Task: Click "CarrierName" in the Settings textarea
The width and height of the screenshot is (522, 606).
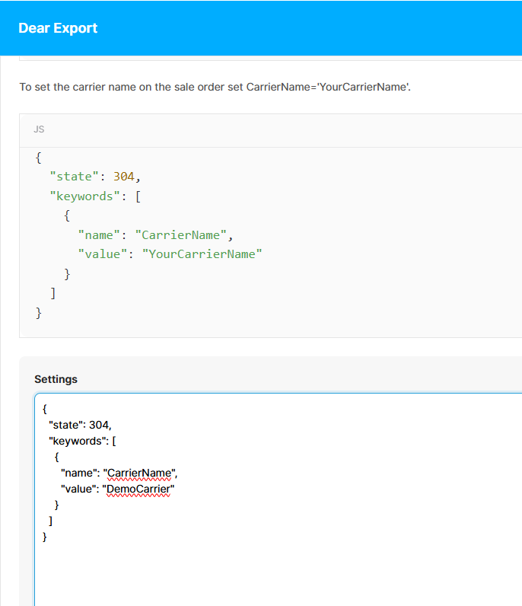Action: point(139,473)
